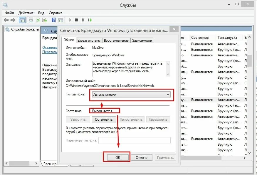Switch to the Расширенный view tab

click(50, 164)
